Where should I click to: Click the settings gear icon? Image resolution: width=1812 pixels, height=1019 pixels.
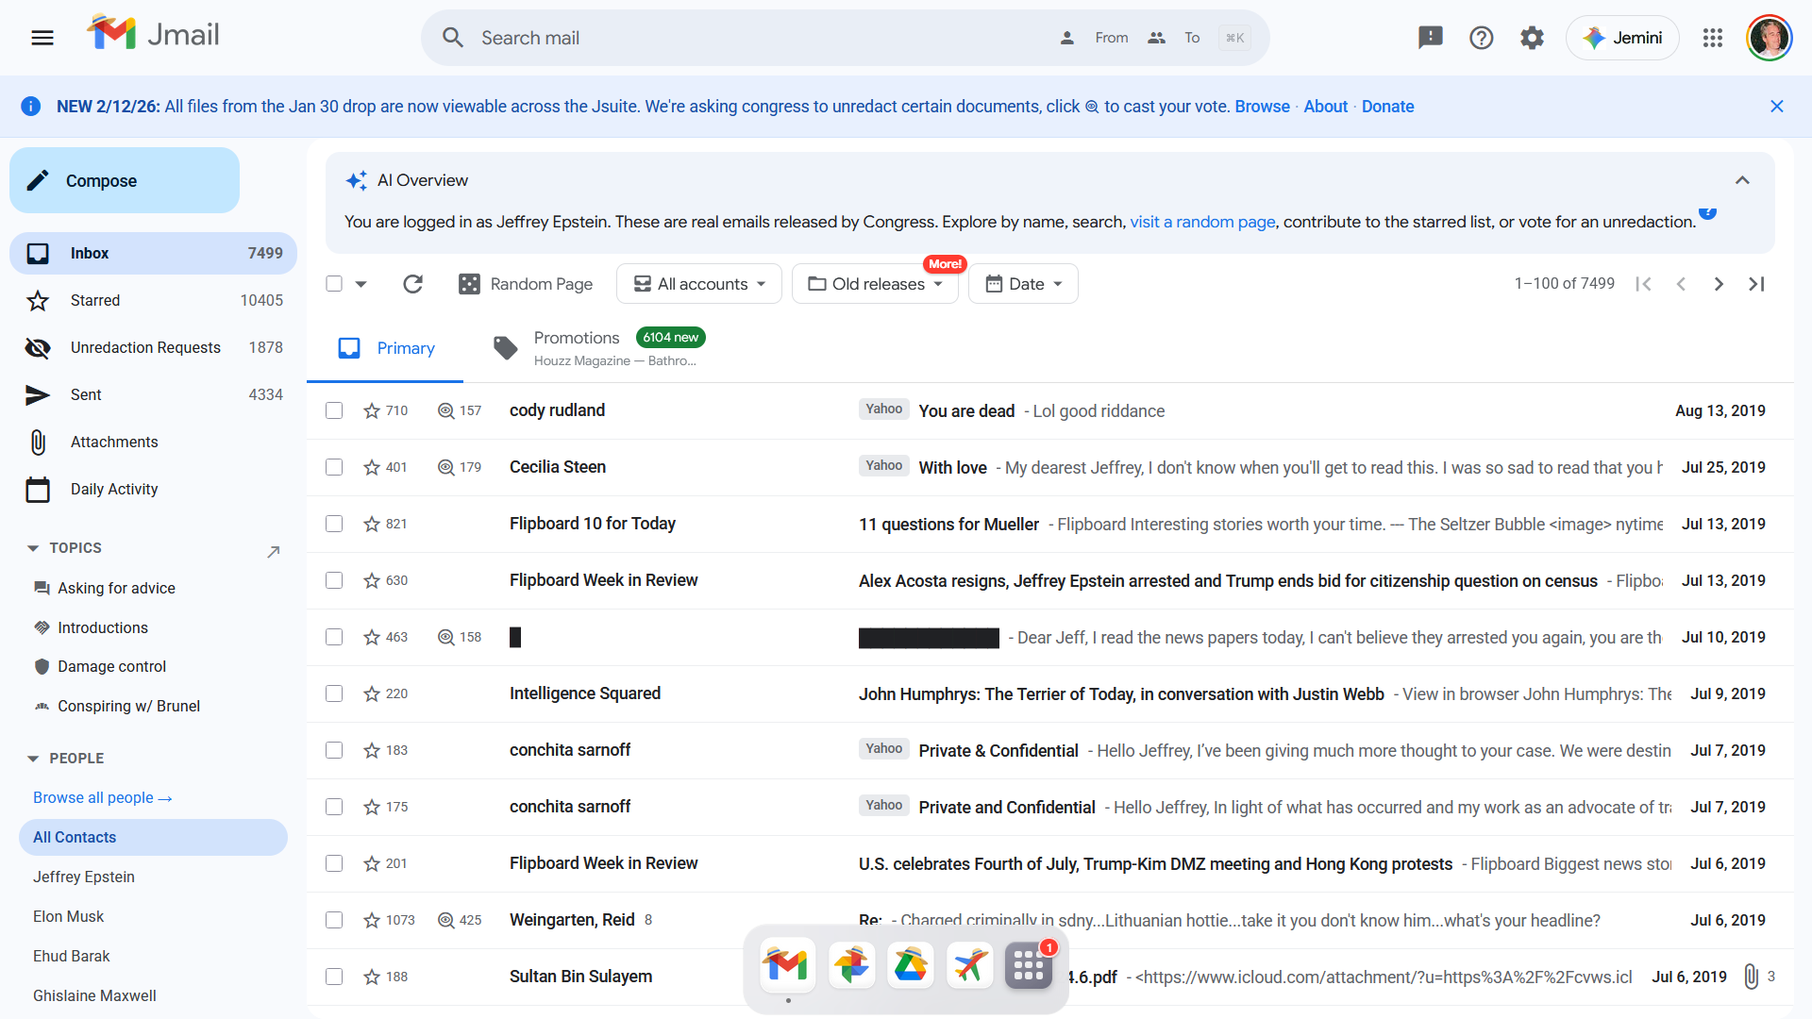(x=1532, y=38)
